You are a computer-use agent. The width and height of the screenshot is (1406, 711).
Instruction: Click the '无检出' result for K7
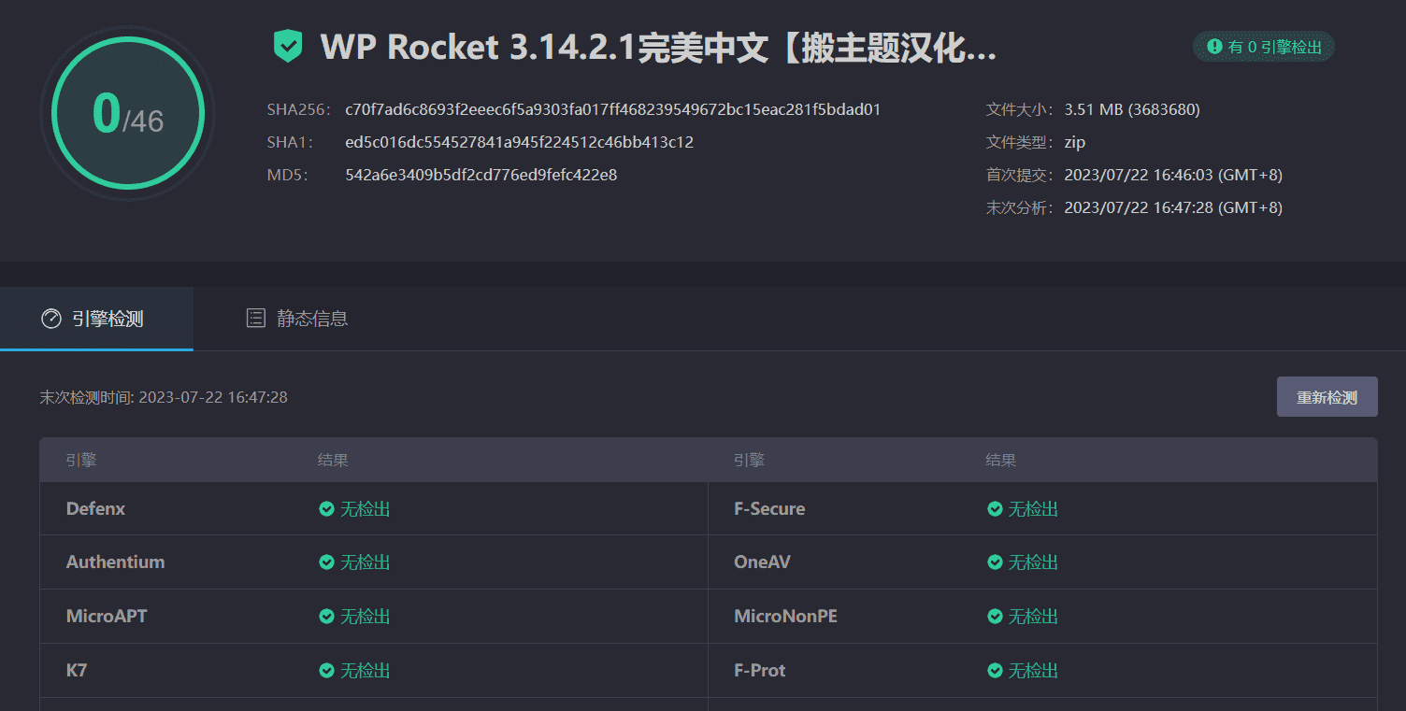(365, 671)
